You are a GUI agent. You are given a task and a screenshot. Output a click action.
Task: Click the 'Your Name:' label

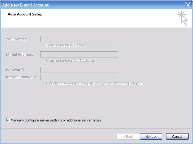pyautogui.click(x=16, y=39)
